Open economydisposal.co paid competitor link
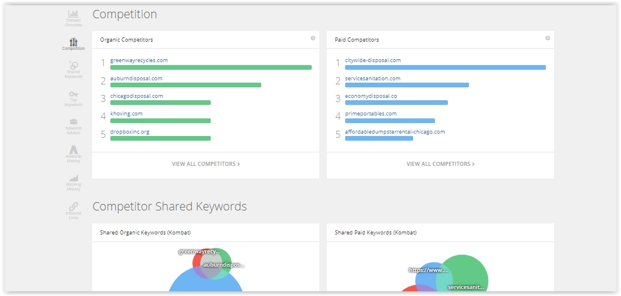Image resolution: width=621 pixels, height=296 pixels. [x=371, y=96]
